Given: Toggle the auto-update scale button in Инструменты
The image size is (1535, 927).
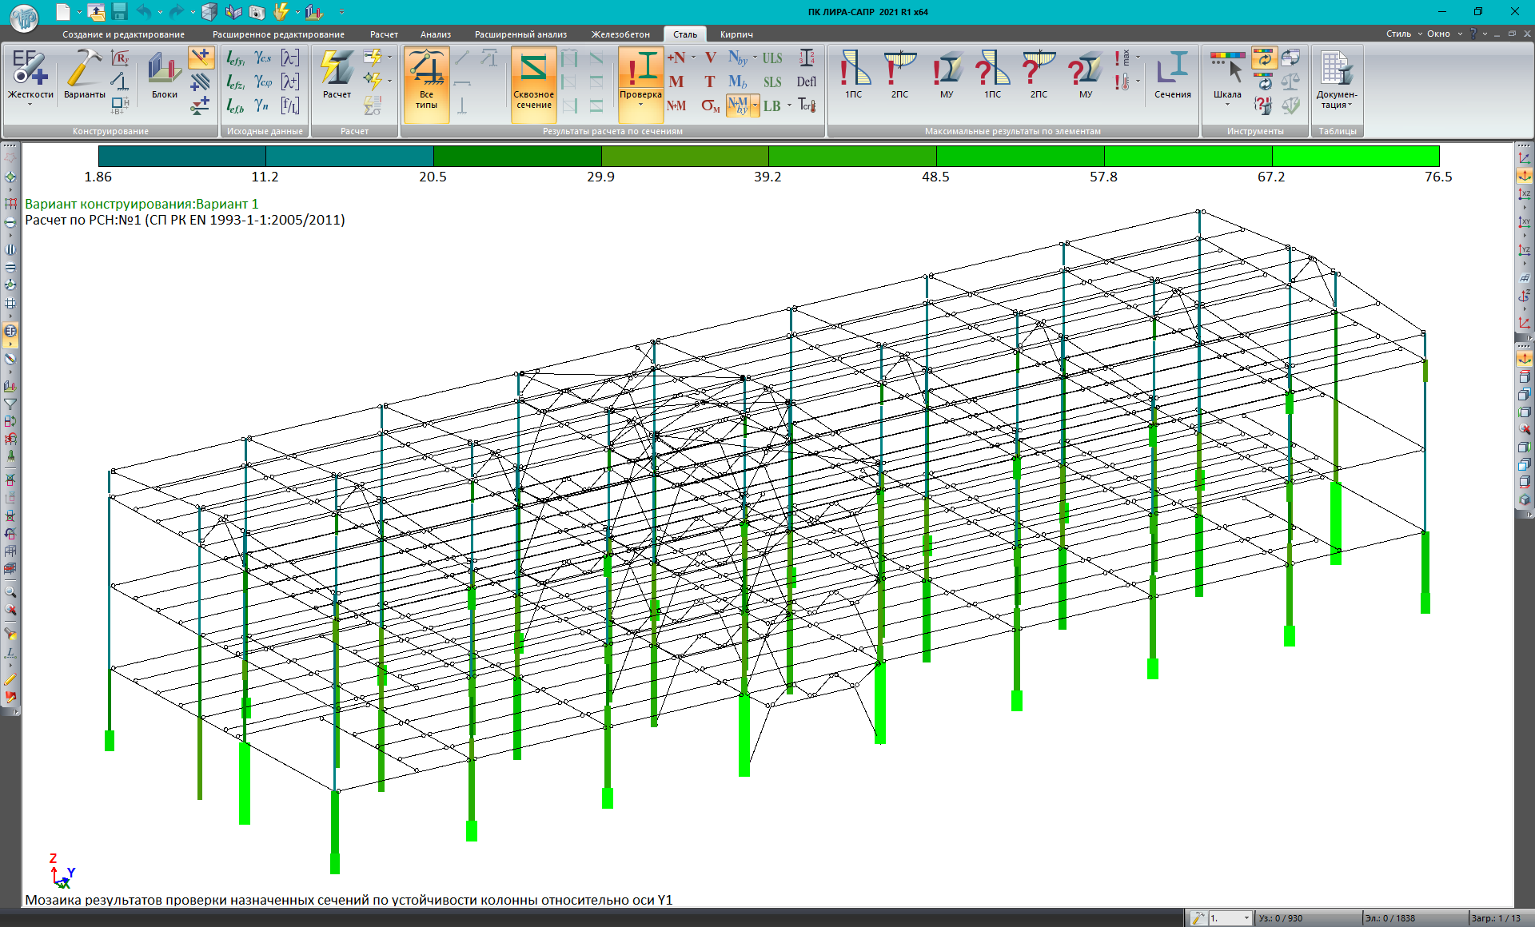Looking at the screenshot, I should pyautogui.click(x=1263, y=58).
